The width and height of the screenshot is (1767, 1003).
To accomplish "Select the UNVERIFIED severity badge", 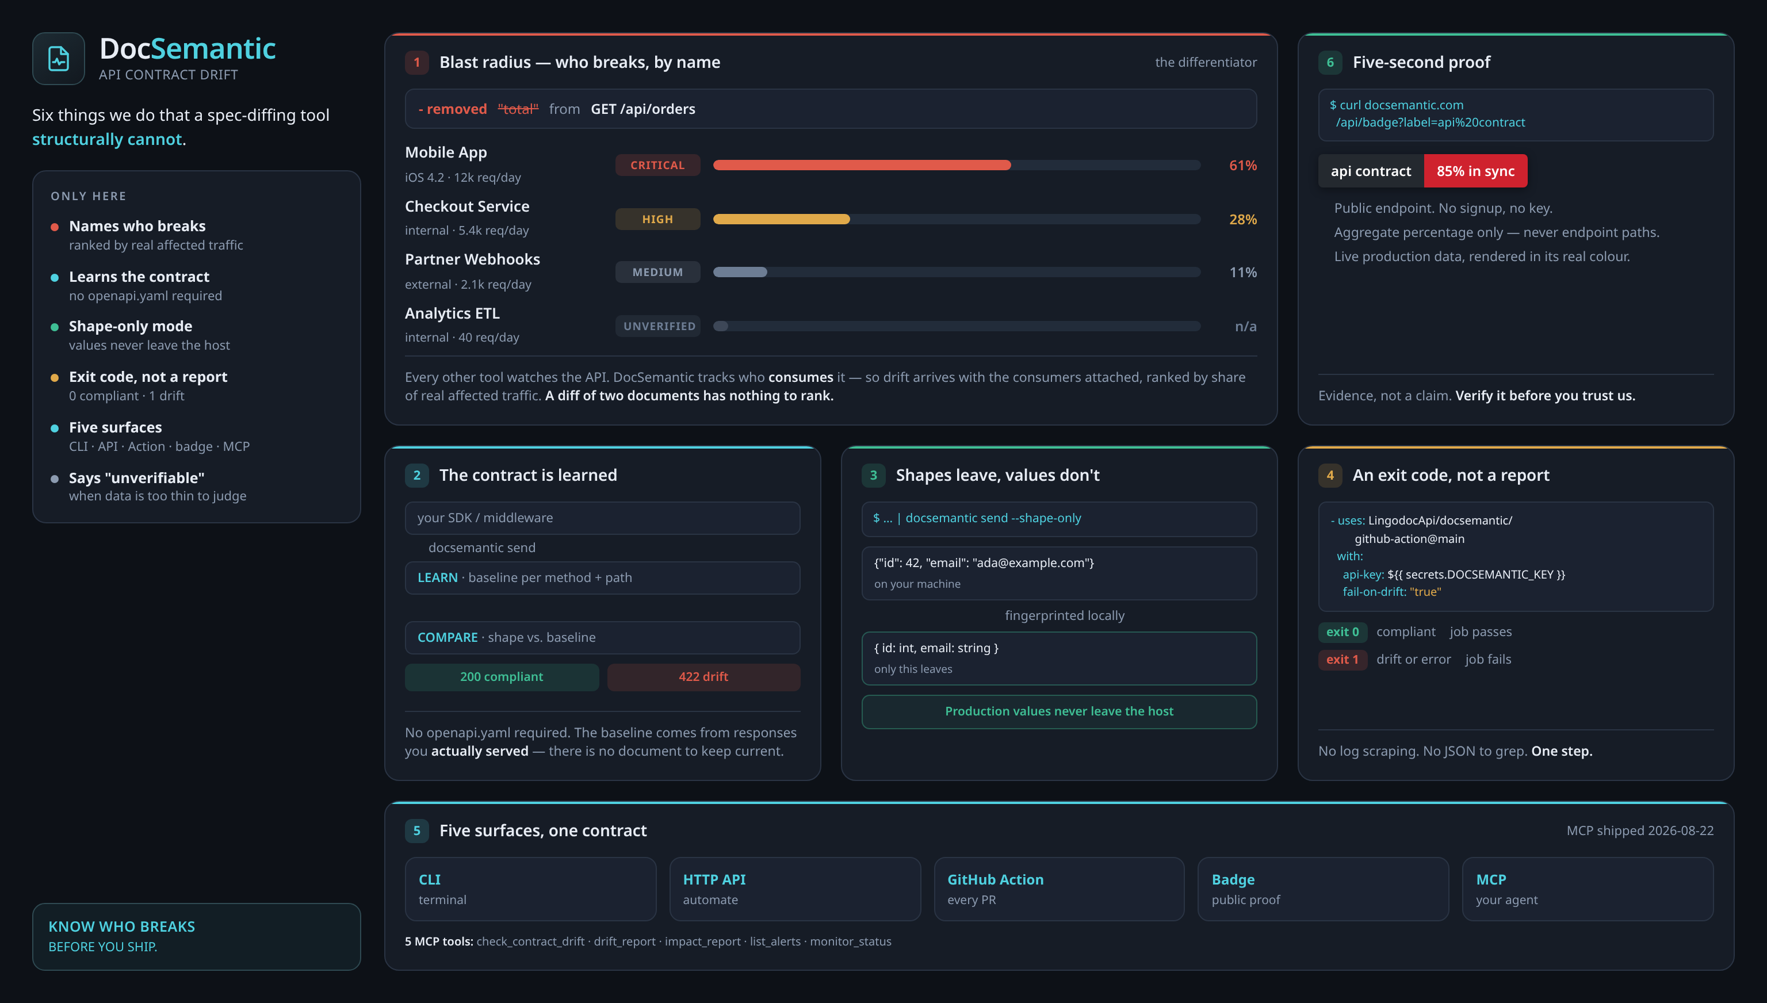I will 657,326.
